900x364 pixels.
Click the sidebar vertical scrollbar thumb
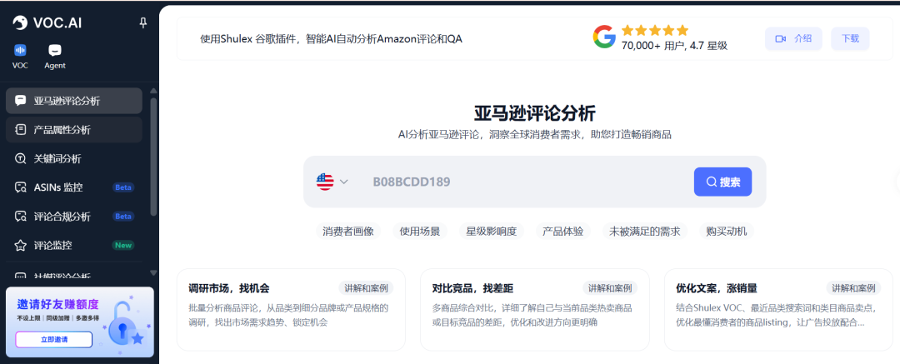[153, 156]
